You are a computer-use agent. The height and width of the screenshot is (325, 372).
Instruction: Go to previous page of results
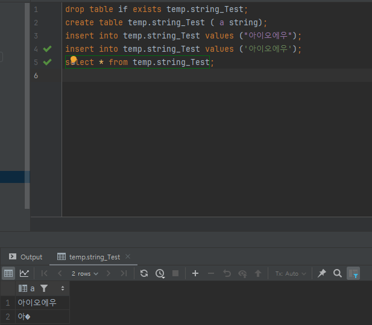[60, 273]
